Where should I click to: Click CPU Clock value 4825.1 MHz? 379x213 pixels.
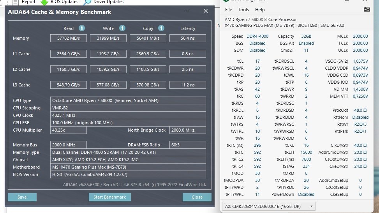pyautogui.click(x=128, y=115)
